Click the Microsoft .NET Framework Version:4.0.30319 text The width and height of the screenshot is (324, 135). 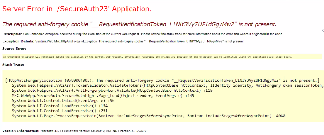(x=73, y=131)
